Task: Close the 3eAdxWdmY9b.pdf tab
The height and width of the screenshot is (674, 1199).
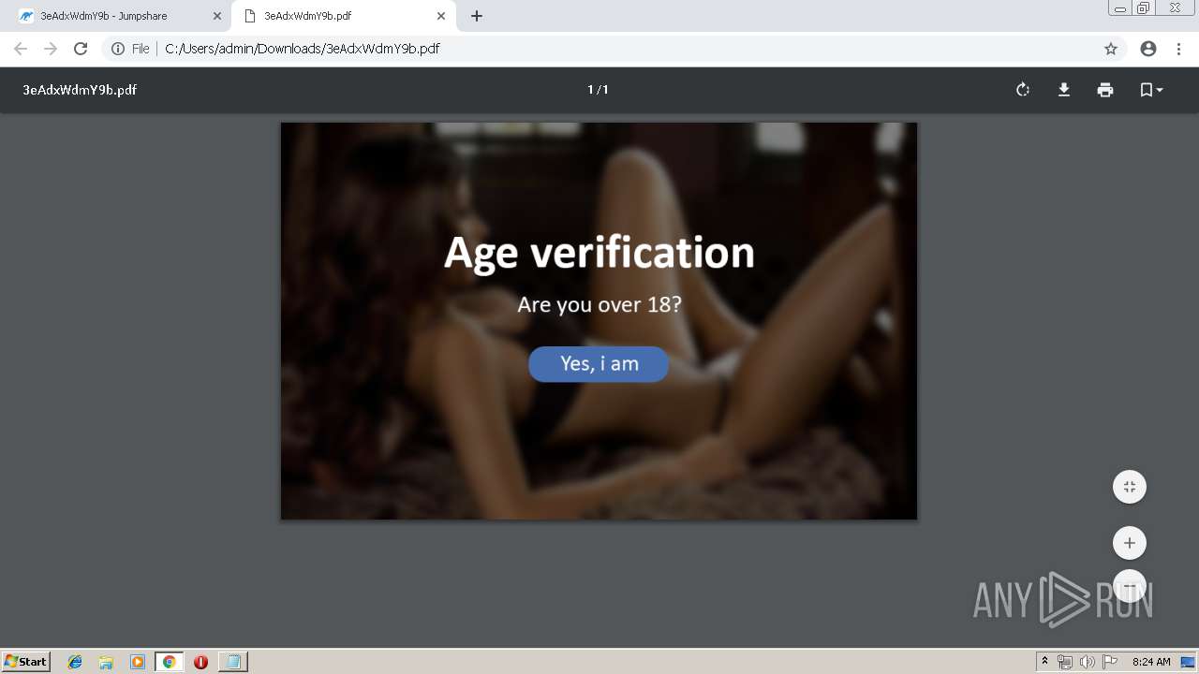Action: pyautogui.click(x=441, y=16)
